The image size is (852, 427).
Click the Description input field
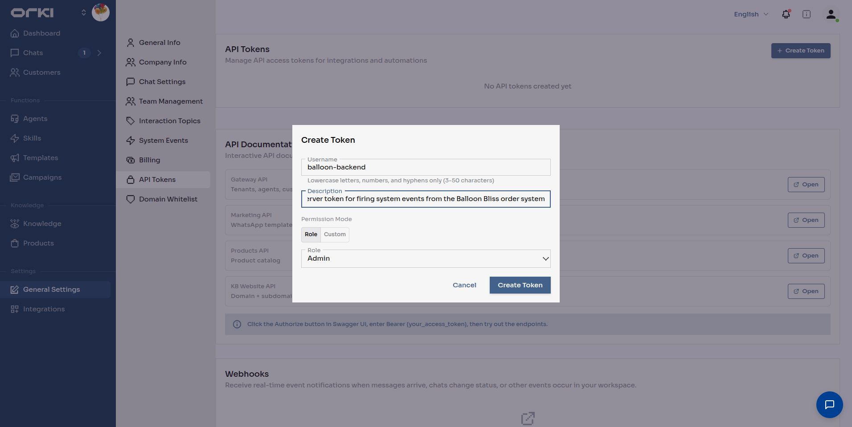[x=426, y=199]
